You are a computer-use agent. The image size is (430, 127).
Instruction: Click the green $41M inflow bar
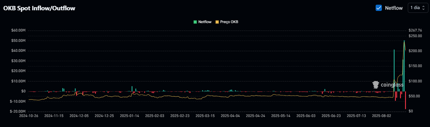394,71
